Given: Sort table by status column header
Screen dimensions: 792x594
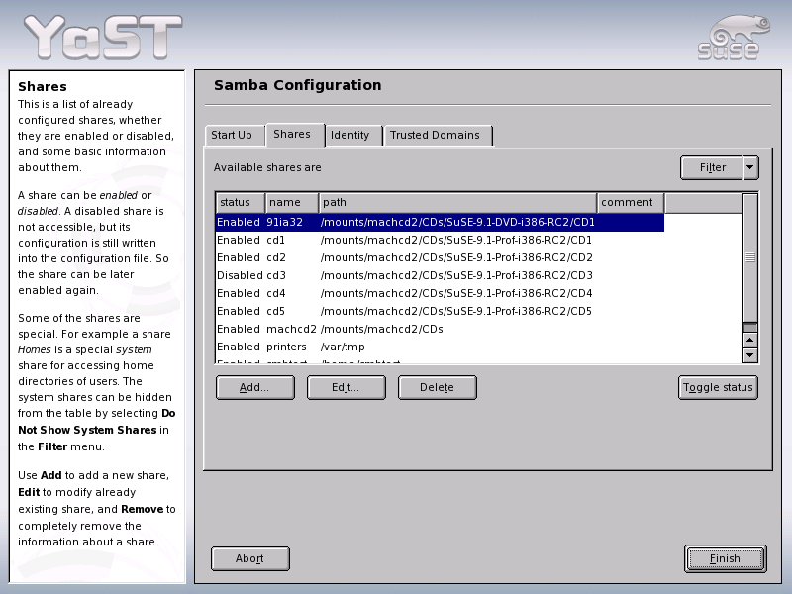Looking at the screenshot, I should 241,203.
